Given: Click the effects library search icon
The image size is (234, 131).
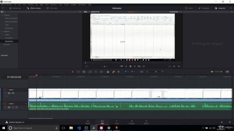Looking at the screenshot, I should click(80, 12).
